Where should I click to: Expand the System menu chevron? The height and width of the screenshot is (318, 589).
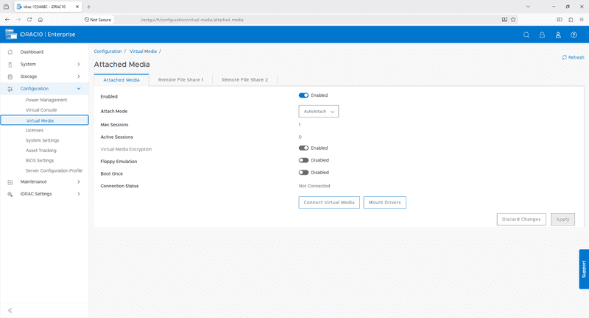tap(79, 65)
